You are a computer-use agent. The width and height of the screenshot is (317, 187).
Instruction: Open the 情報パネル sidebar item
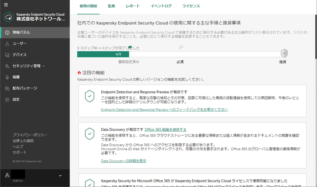(x=19, y=33)
